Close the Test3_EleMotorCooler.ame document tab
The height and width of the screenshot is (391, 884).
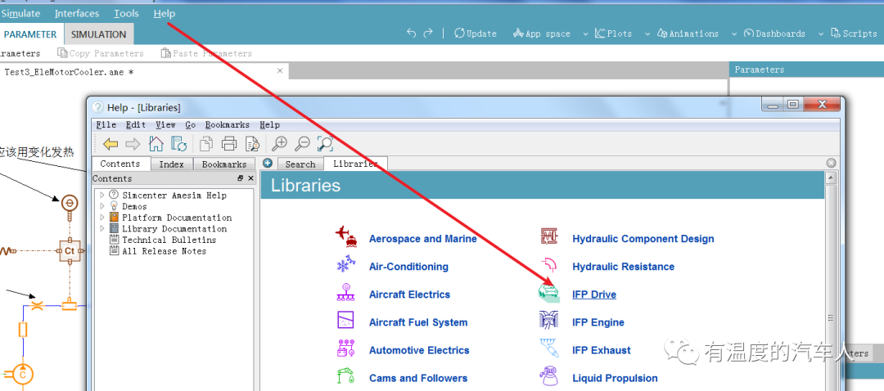pos(280,71)
